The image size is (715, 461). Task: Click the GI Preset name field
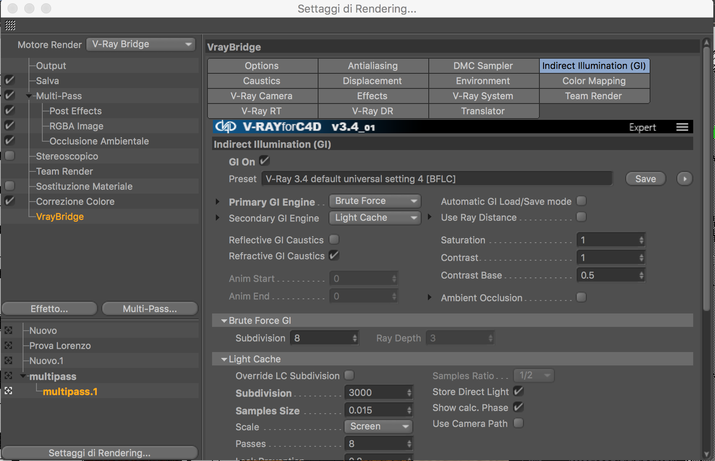[437, 179]
